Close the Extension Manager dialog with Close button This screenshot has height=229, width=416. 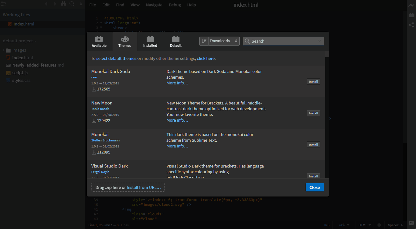315,187
